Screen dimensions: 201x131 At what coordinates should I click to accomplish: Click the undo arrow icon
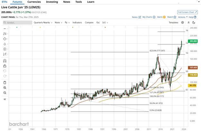pos(5,71)
